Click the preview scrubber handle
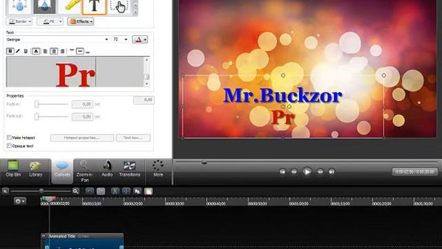Image resolution: width=442 pixels, height=249 pixels. 204,163
